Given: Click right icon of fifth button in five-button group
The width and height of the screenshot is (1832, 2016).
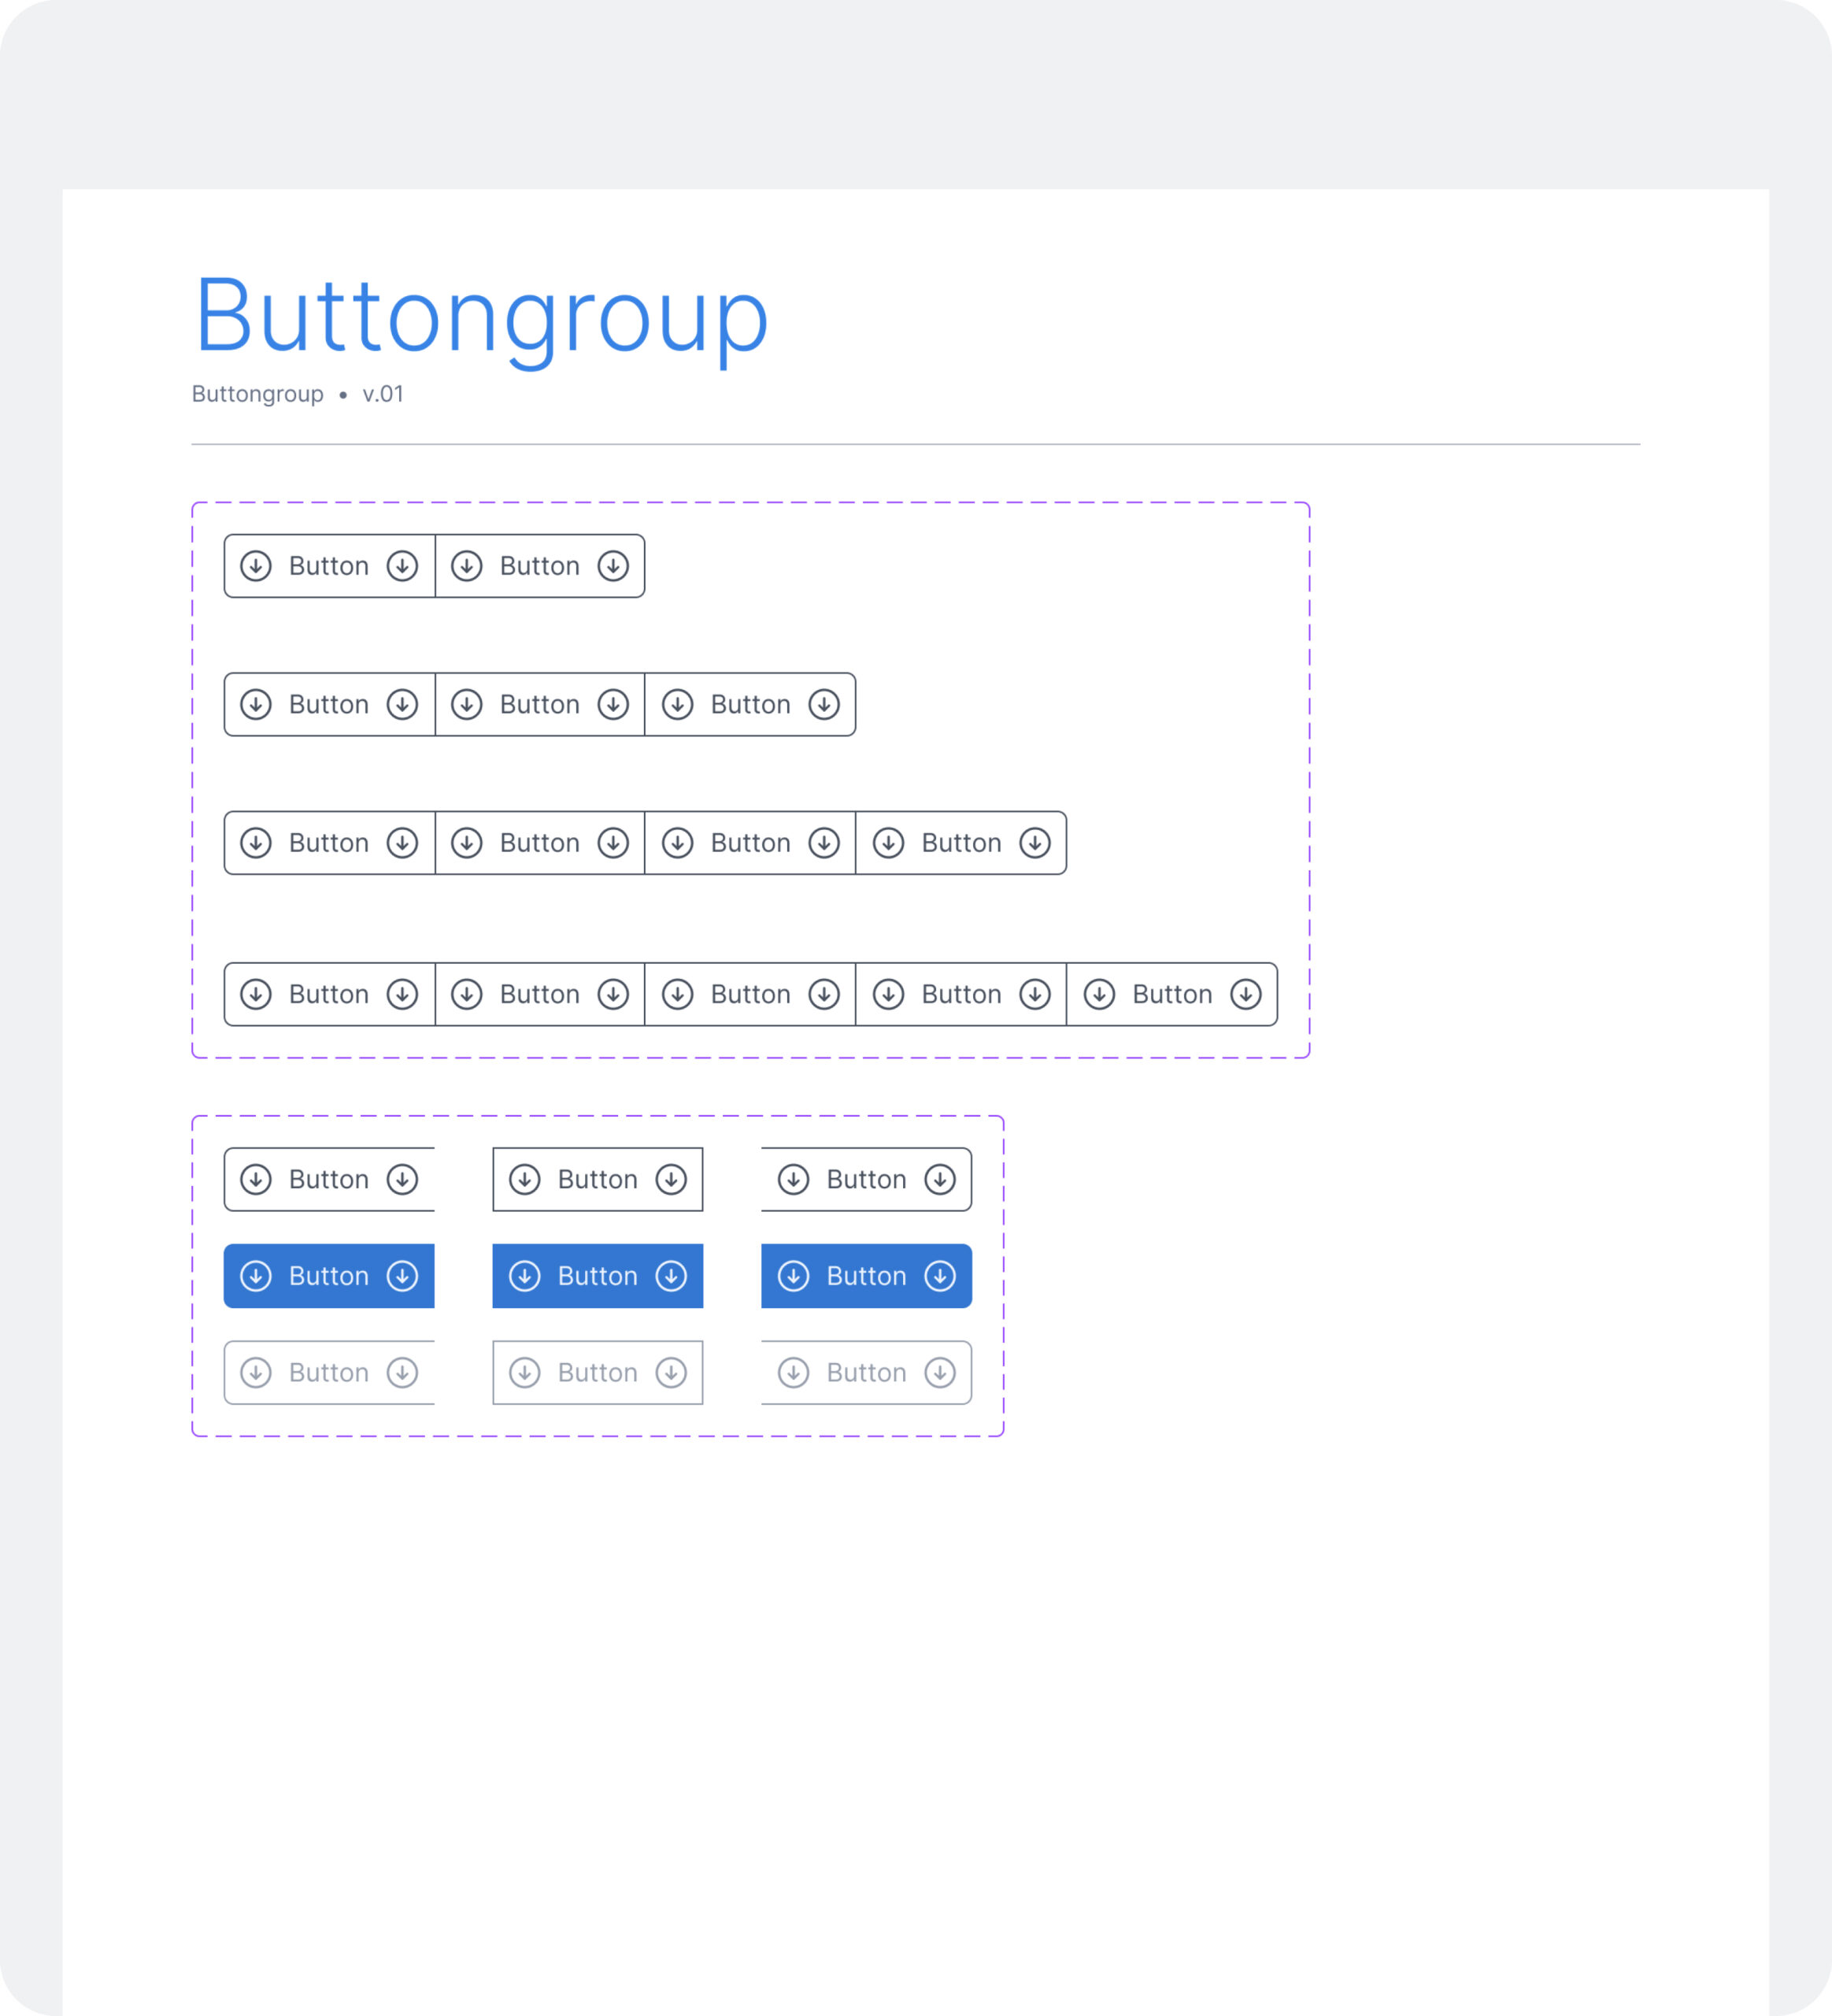Looking at the screenshot, I should coord(1245,994).
